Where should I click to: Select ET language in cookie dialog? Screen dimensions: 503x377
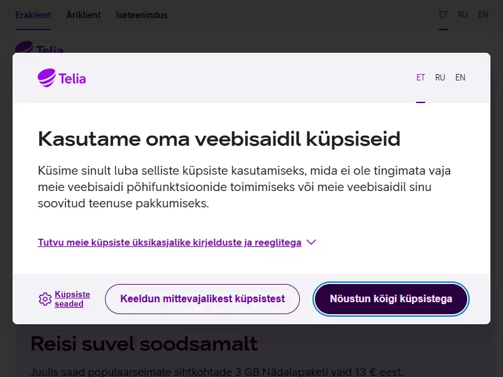(x=421, y=77)
